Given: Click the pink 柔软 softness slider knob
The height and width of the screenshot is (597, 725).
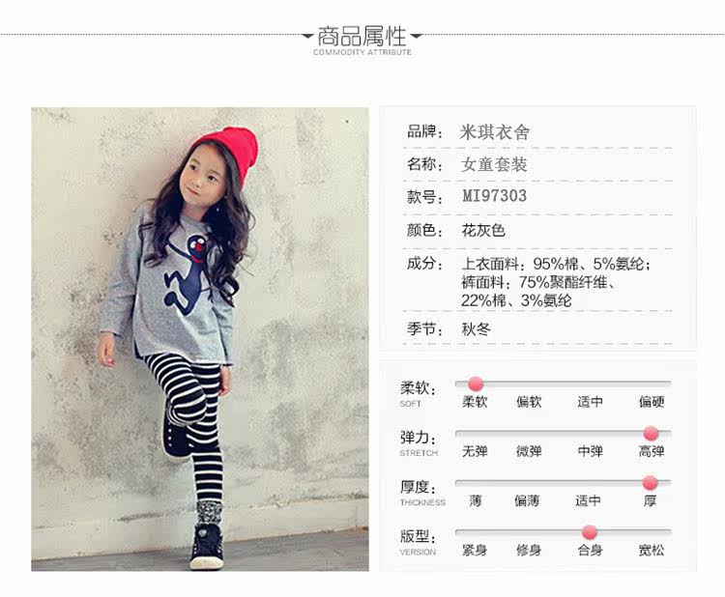Looking at the screenshot, I should tap(476, 384).
